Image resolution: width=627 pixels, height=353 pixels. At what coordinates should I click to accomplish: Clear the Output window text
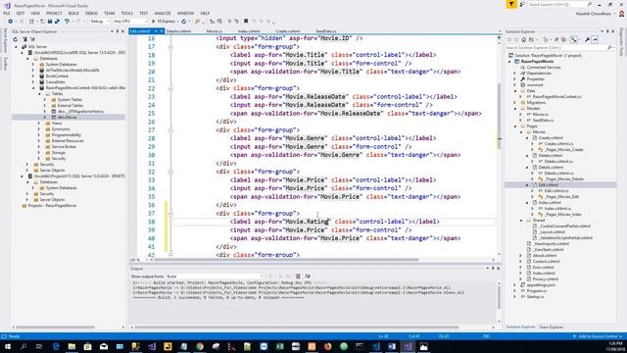tap(298, 277)
